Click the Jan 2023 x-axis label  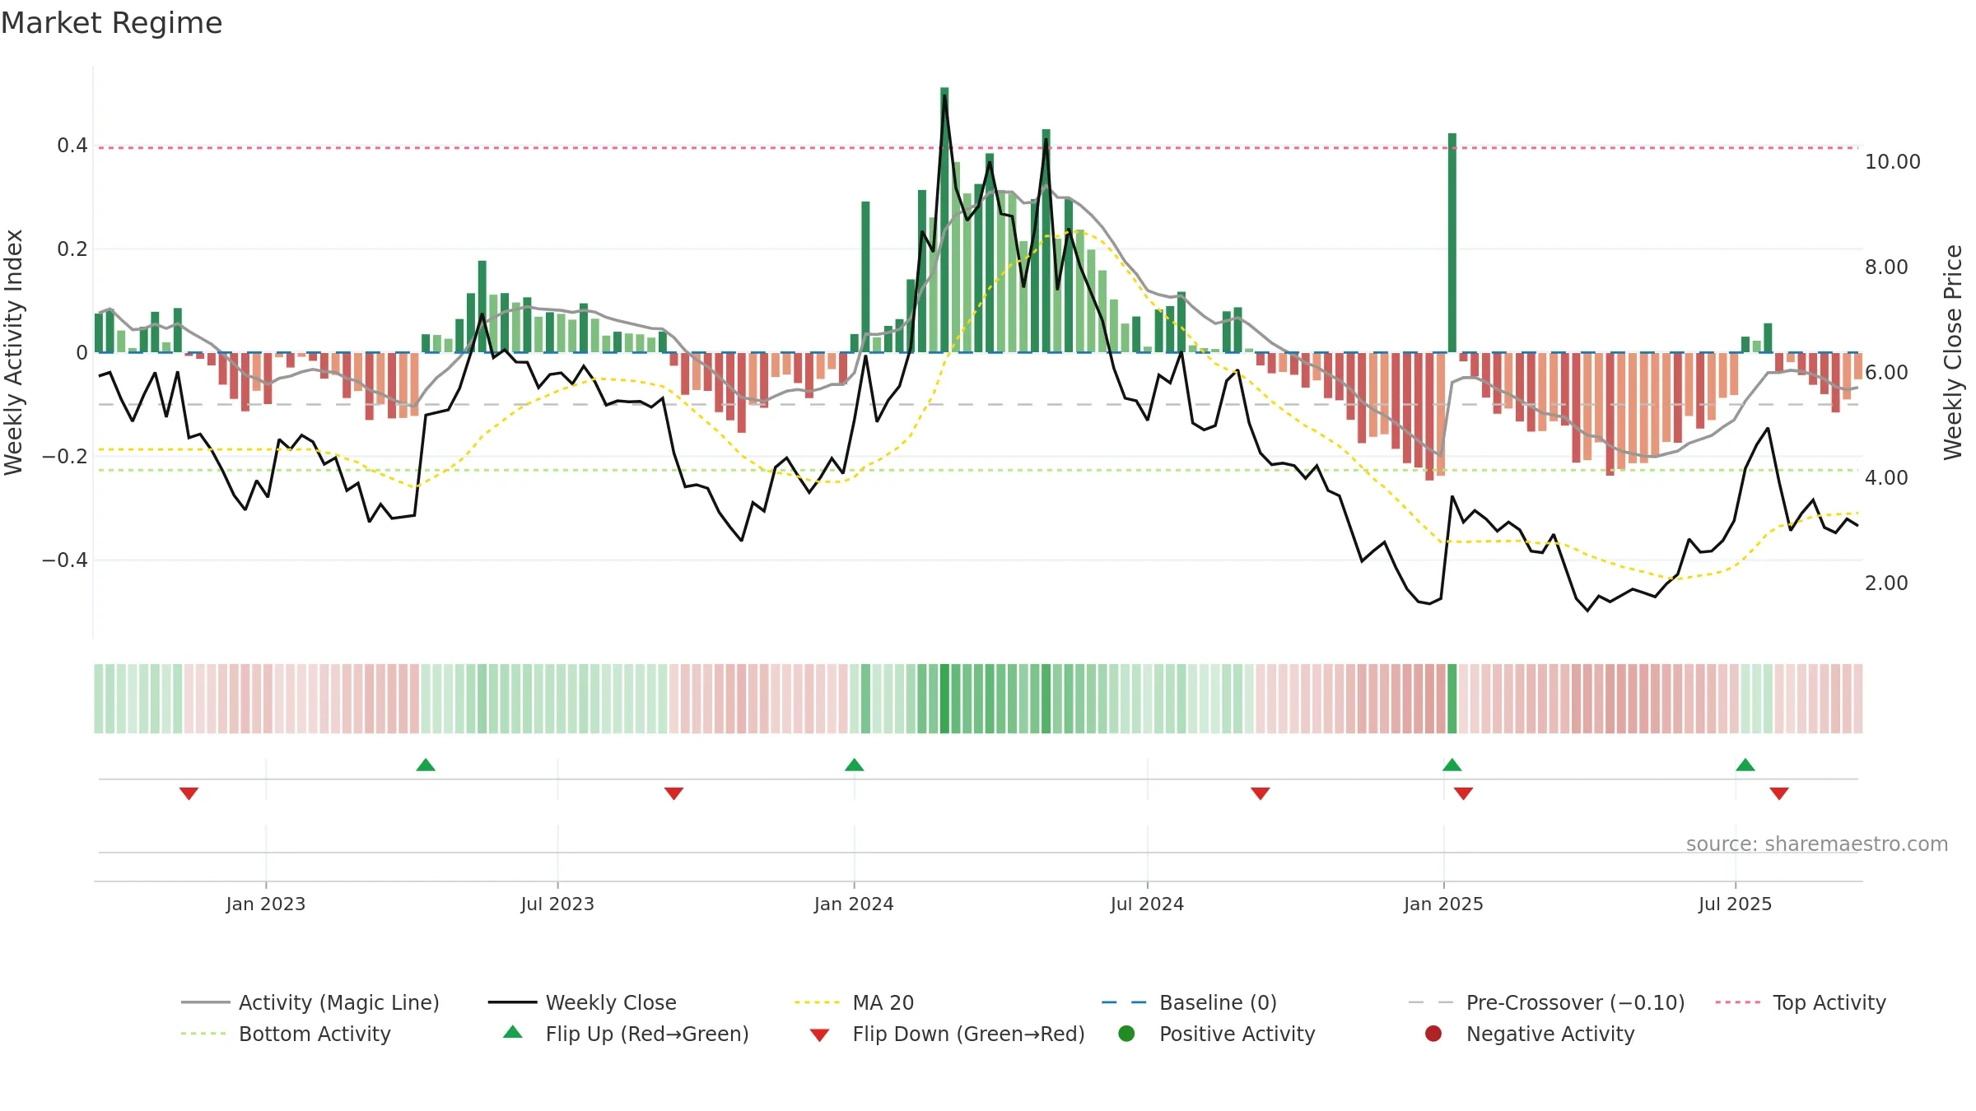tap(266, 904)
